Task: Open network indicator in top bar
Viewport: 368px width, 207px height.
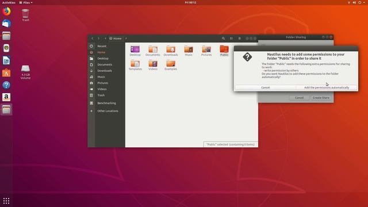Action: (x=349, y=2)
